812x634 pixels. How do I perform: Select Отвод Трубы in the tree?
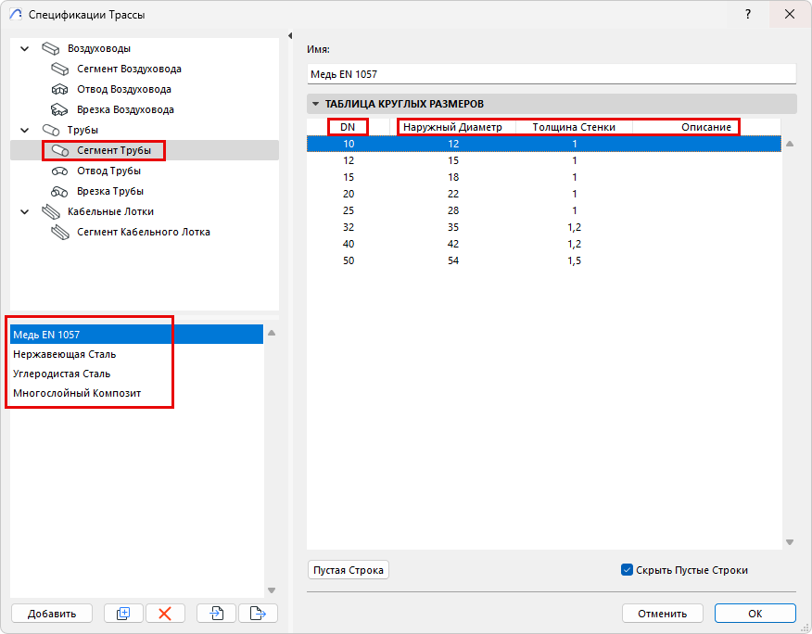[108, 171]
